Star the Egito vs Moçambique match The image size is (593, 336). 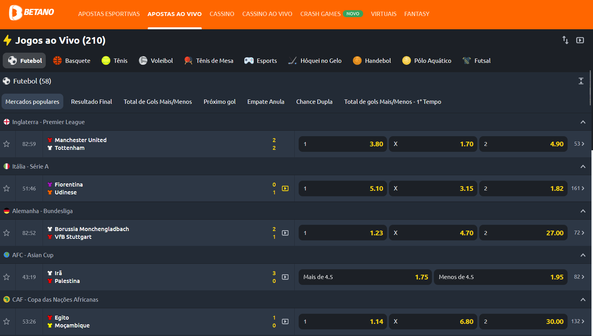[x=7, y=322]
